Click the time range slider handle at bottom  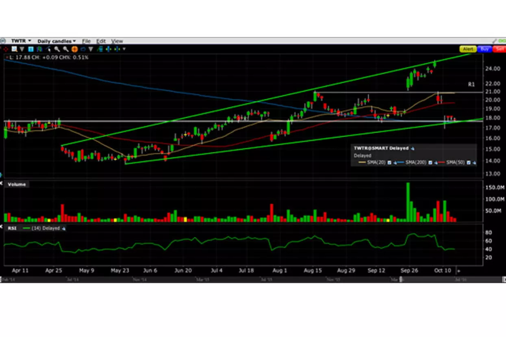[401, 279]
